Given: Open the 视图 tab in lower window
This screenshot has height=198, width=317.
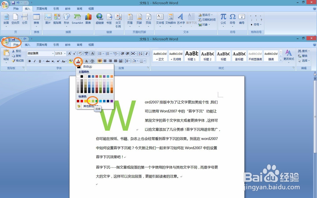Looking at the screenshot, I should click(x=91, y=45).
